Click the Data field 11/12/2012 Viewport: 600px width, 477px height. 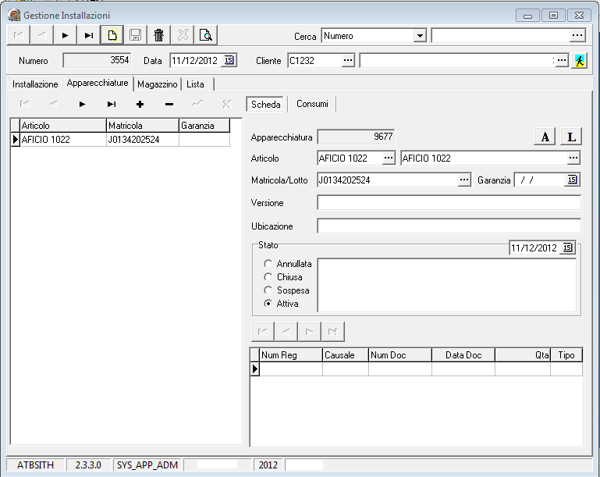coord(195,60)
